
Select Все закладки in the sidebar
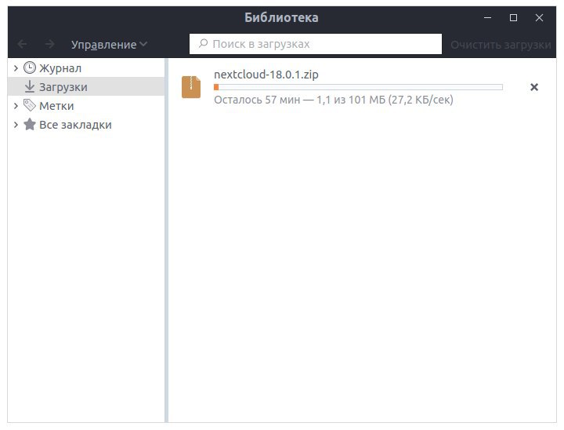coord(75,125)
